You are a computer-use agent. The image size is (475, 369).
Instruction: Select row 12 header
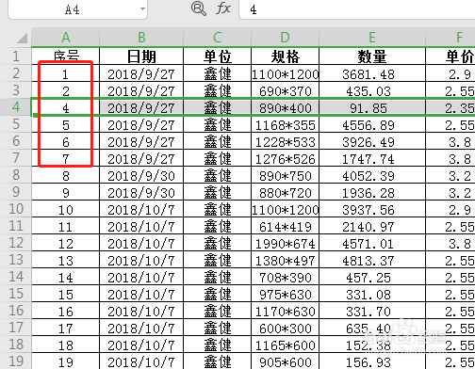pyautogui.click(x=16, y=243)
